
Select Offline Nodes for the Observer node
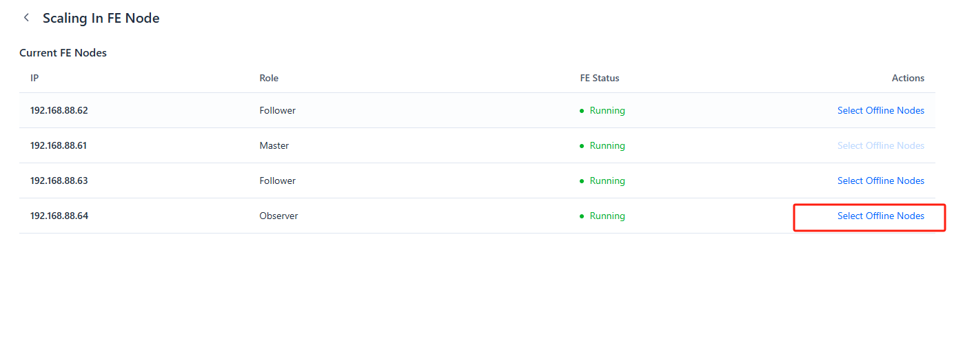[x=880, y=216]
